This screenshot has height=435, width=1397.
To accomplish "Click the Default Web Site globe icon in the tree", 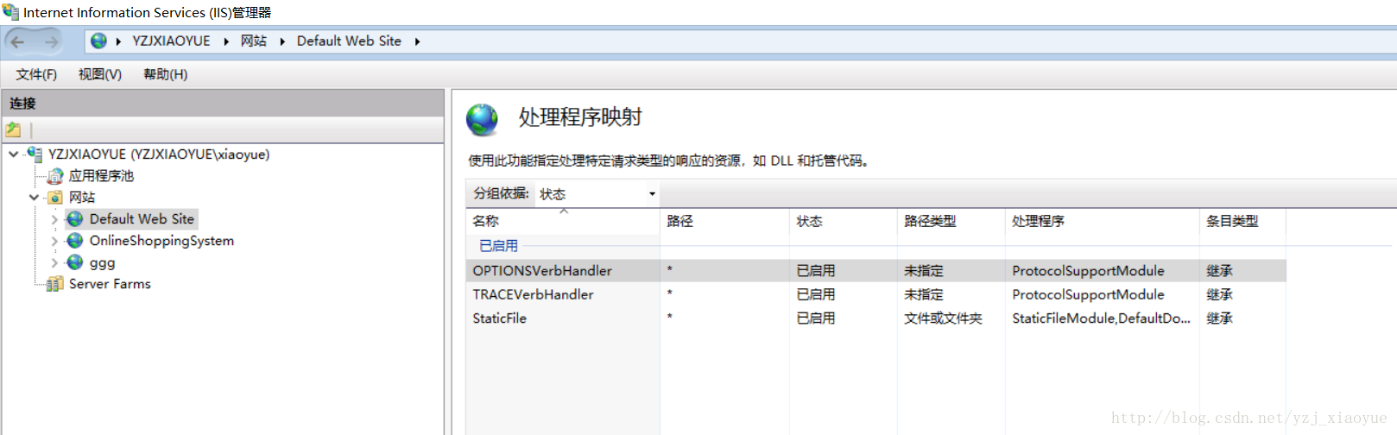I will (75, 219).
